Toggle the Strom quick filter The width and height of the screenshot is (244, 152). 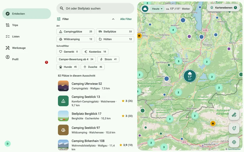(108, 59)
